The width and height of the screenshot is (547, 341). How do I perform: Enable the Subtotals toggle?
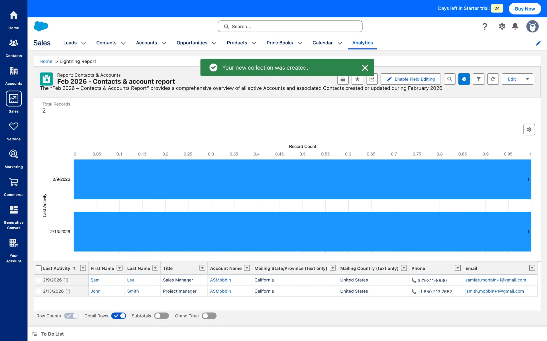tap(162, 316)
